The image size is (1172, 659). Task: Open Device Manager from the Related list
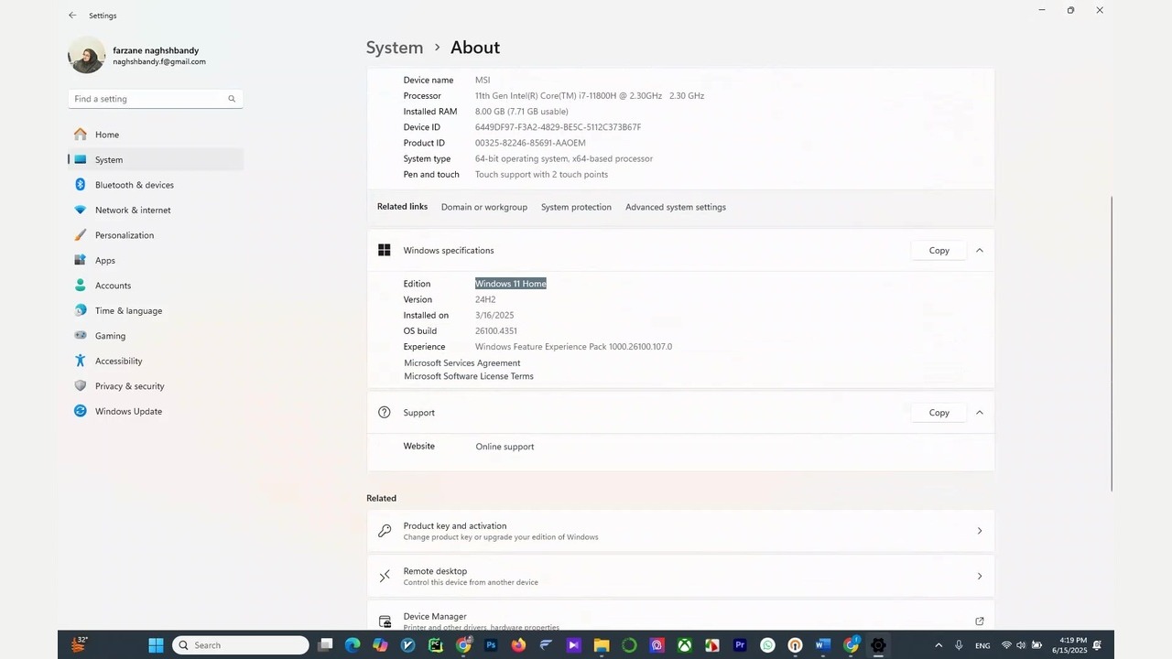(680, 615)
